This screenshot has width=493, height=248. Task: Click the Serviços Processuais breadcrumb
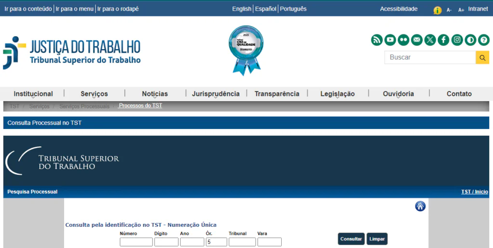tap(84, 106)
